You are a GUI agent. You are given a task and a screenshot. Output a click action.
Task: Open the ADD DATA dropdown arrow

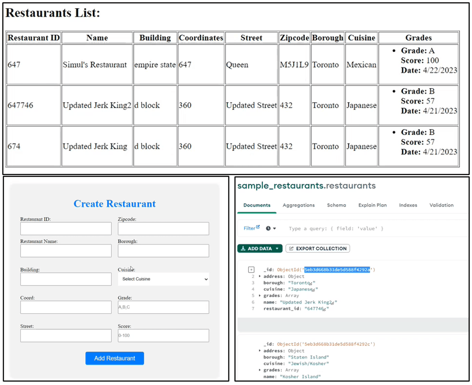point(277,249)
